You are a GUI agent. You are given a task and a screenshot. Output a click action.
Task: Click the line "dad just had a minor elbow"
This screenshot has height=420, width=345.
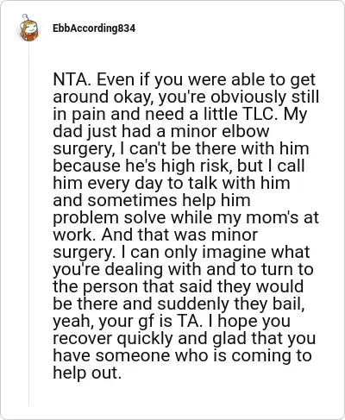[161, 132]
